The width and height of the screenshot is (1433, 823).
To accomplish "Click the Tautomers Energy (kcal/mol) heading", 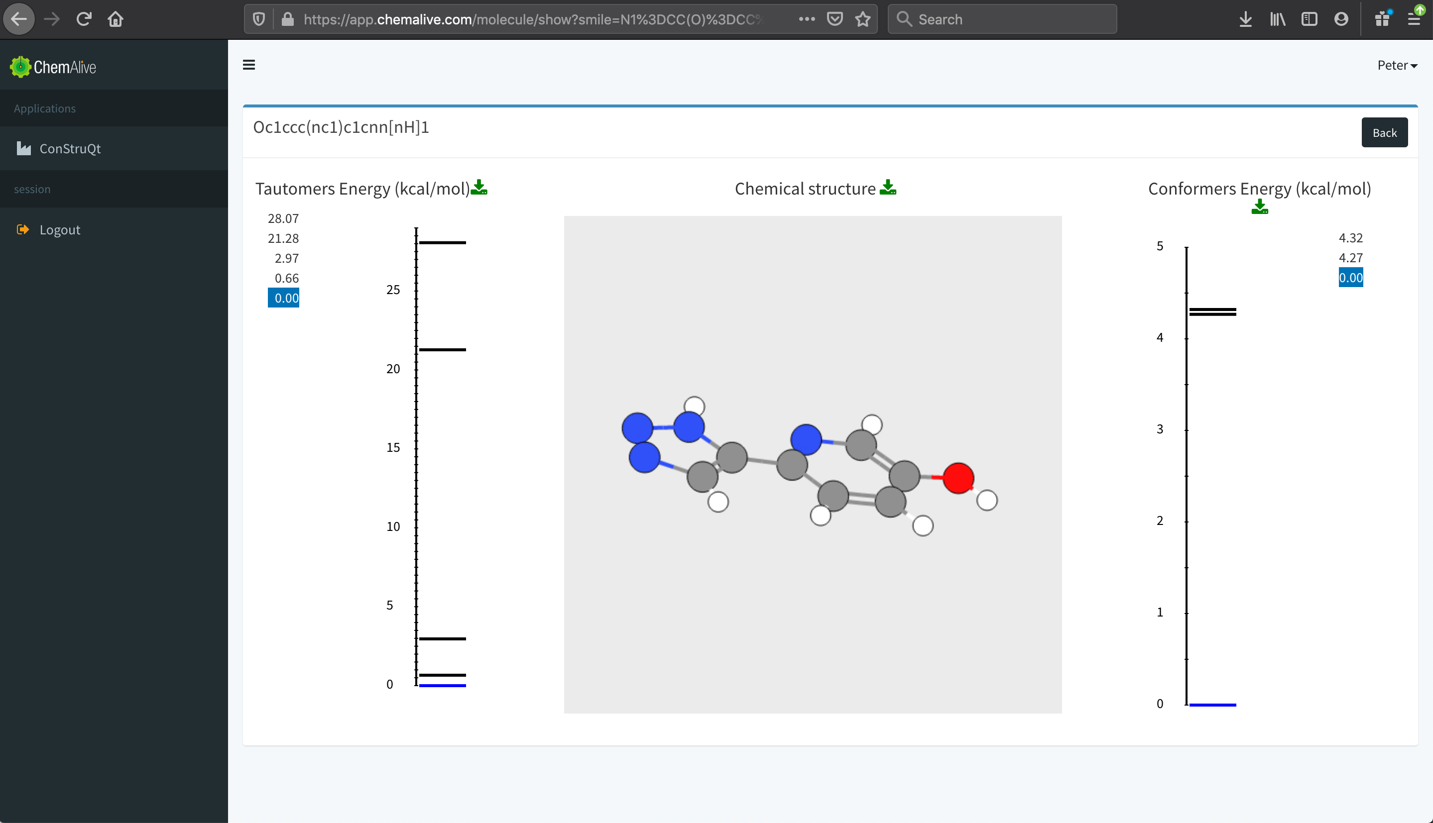I will coord(362,189).
